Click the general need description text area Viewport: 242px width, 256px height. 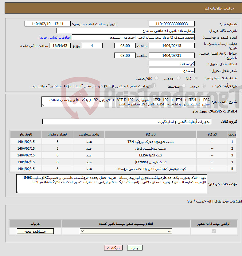tap(126, 102)
